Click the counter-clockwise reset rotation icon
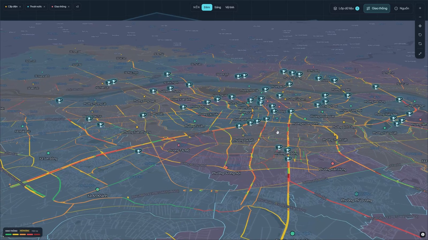 420,35
